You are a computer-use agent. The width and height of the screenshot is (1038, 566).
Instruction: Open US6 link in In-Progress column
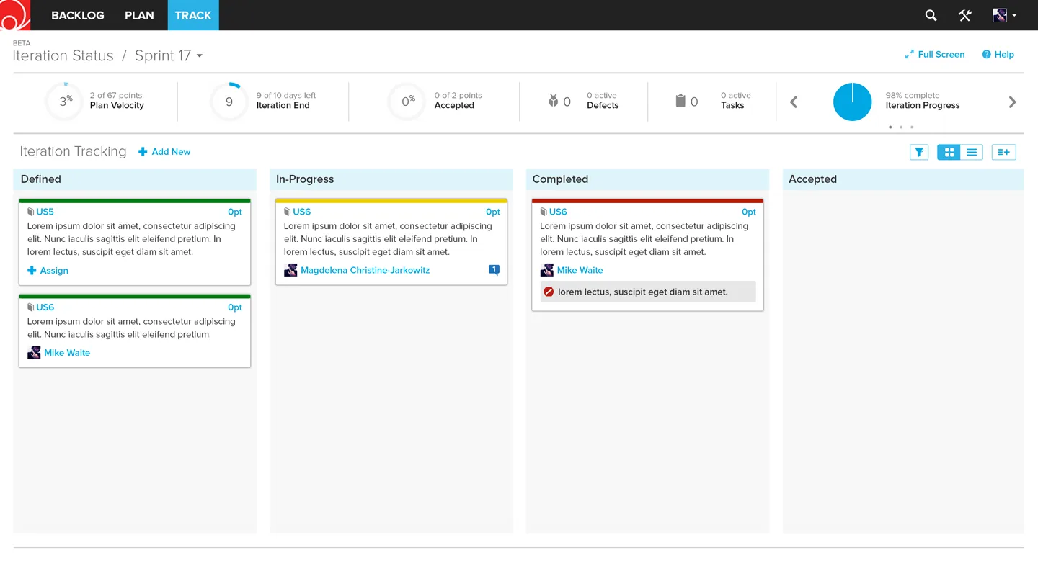point(301,212)
